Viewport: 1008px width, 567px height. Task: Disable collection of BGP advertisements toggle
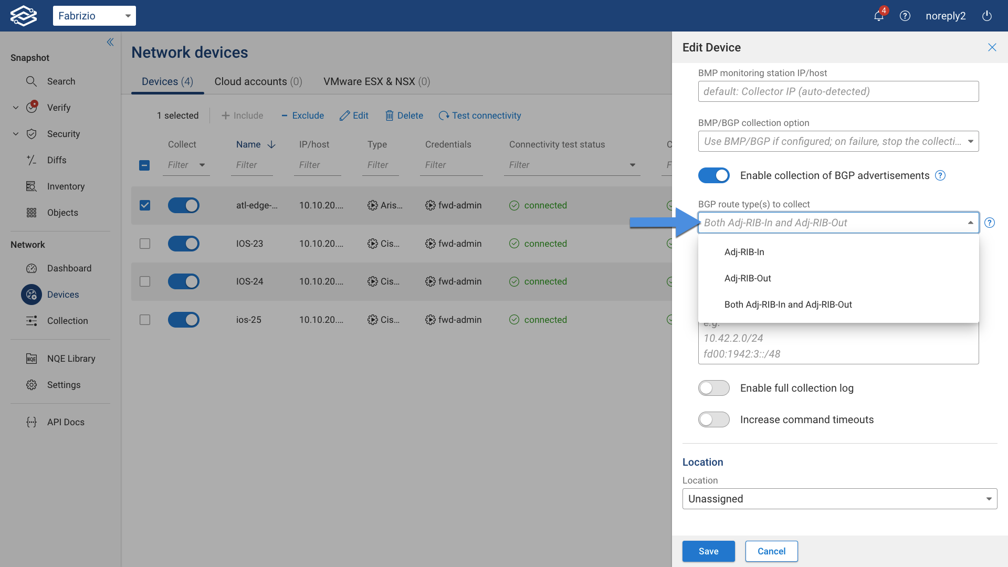[713, 175]
